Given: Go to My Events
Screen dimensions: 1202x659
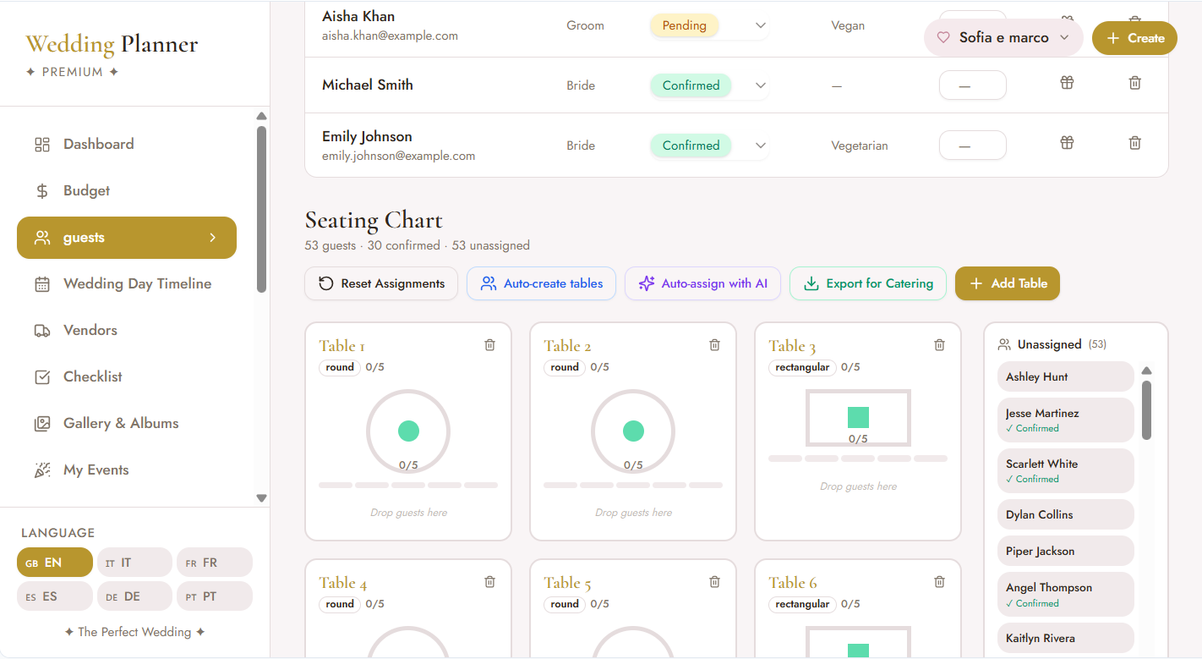Looking at the screenshot, I should coord(127,470).
